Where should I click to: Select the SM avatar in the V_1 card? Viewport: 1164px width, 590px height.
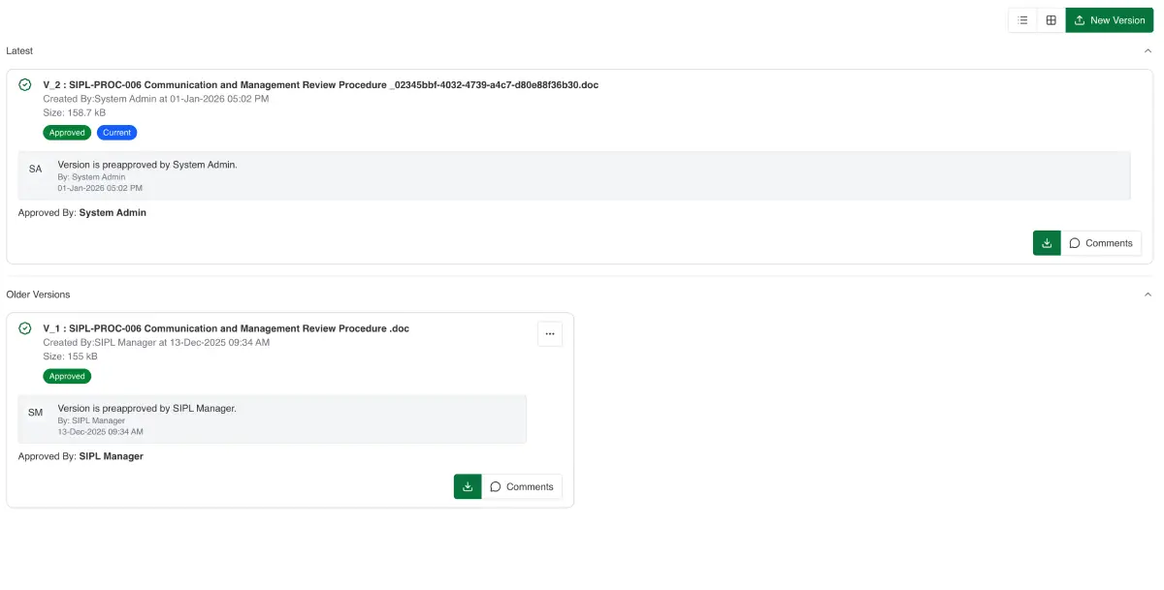pyautogui.click(x=35, y=412)
